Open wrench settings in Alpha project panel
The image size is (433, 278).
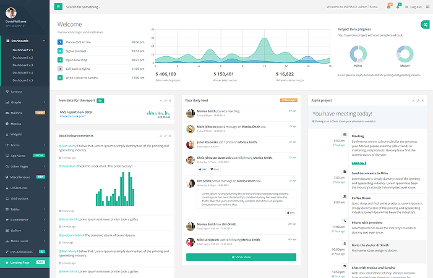point(417,99)
